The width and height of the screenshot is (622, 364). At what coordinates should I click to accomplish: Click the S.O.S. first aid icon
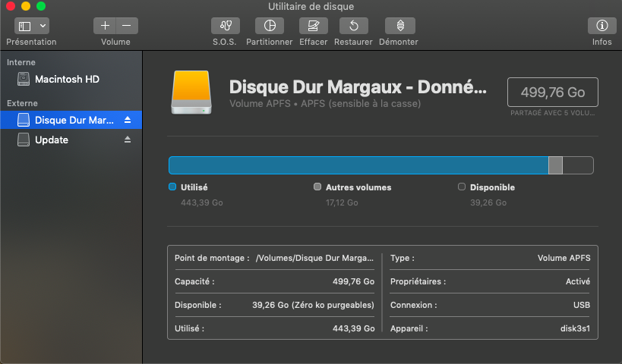pos(223,26)
